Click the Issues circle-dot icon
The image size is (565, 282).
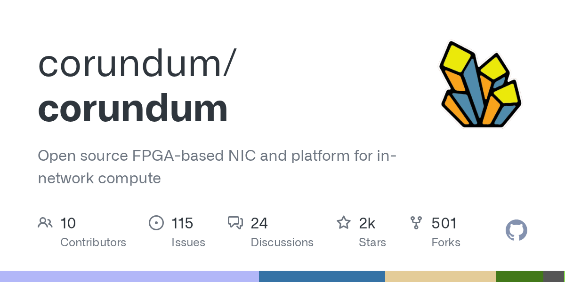156,223
